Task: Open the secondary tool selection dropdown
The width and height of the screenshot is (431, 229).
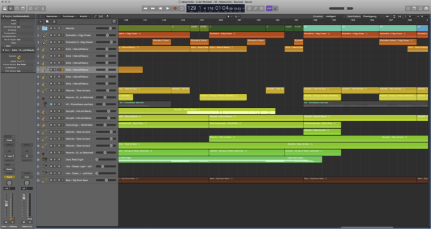Action: click(237, 17)
